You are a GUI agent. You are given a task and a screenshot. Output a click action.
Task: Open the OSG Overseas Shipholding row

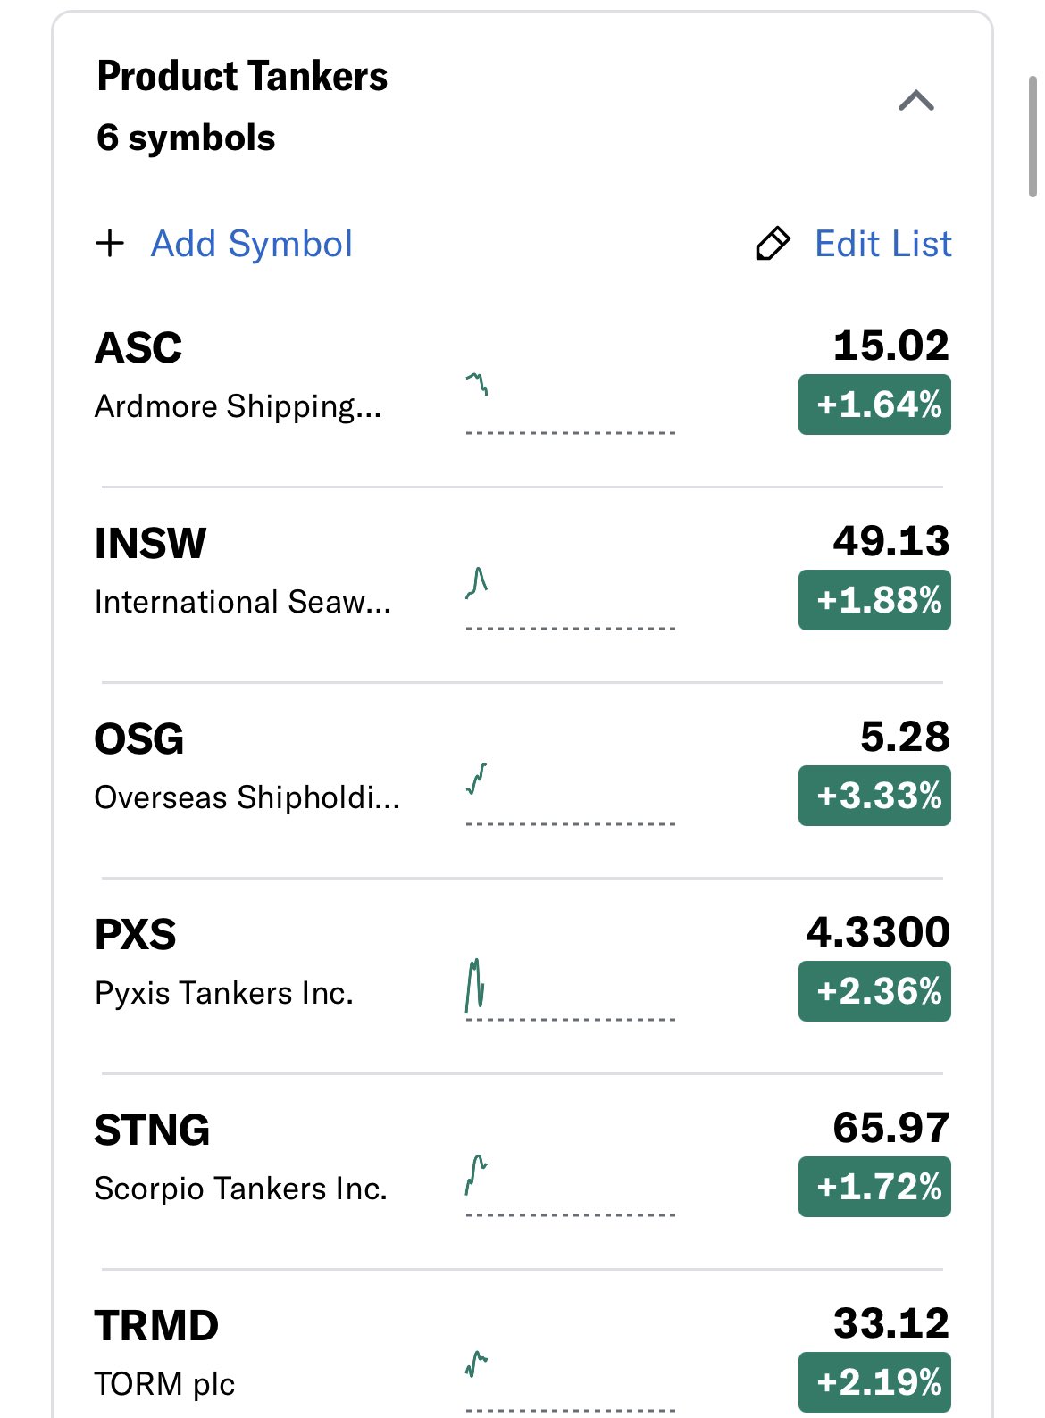246,797
